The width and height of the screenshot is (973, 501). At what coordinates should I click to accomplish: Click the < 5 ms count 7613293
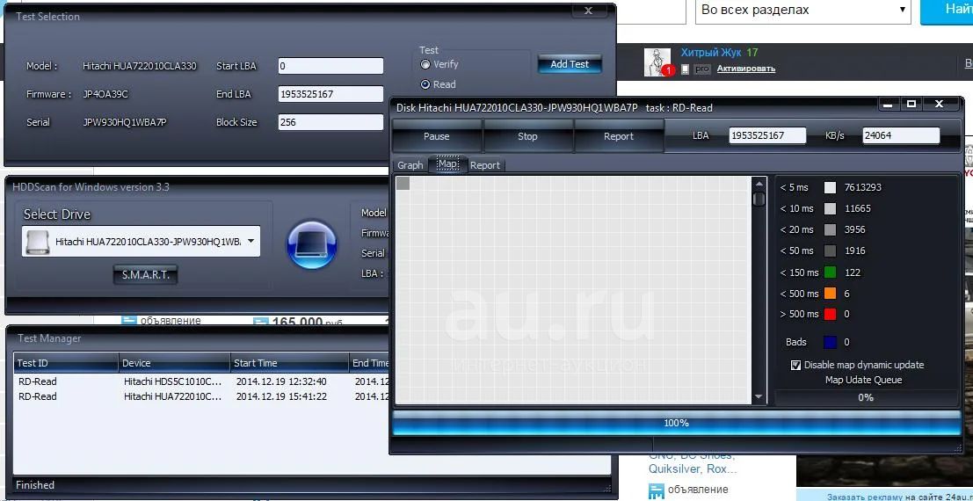pos(862,187)
